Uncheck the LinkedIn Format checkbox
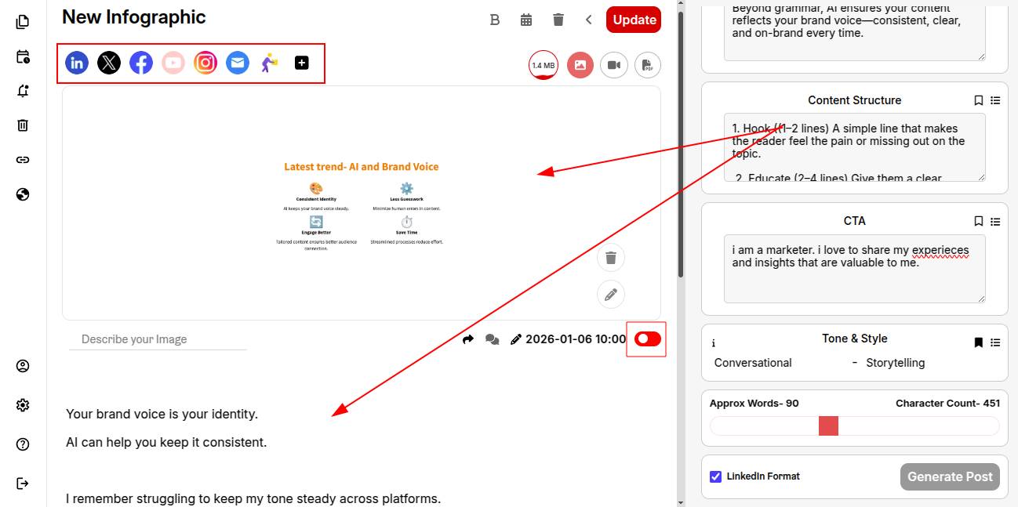 pos(715,476)
